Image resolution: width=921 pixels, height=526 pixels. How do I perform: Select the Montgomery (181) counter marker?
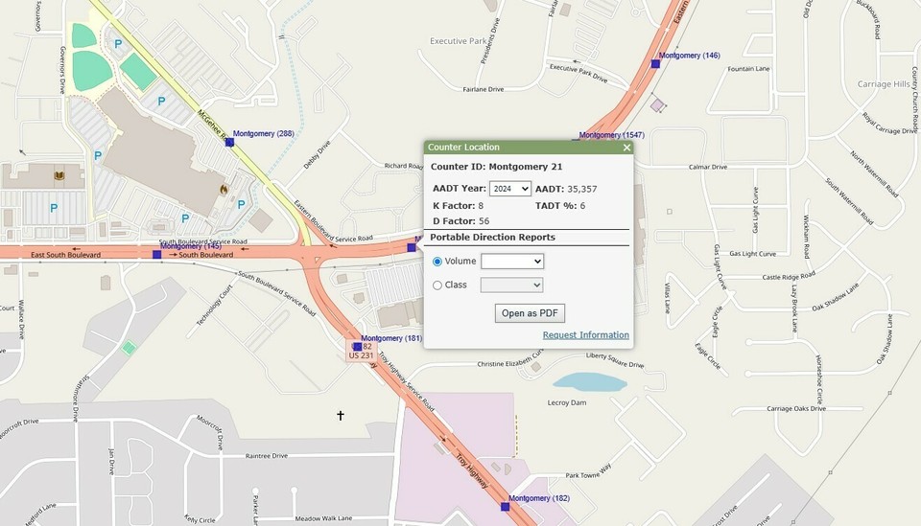coord(358,346)
